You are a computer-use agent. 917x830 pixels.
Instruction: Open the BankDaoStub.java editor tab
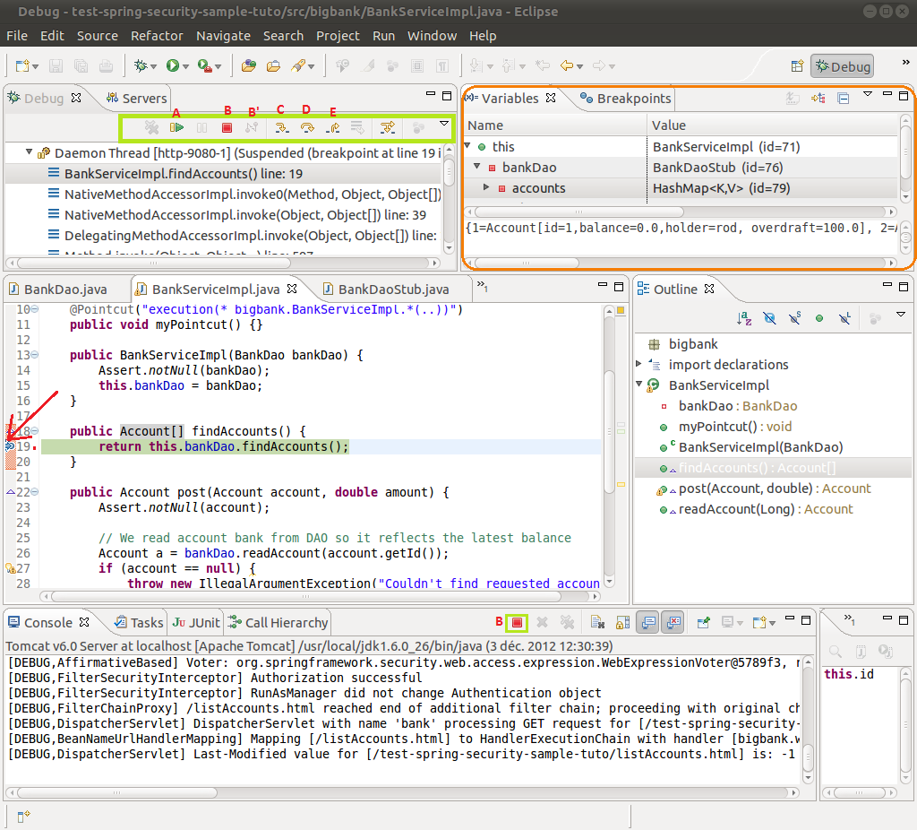pyautogui.click(x=392, y=289)
